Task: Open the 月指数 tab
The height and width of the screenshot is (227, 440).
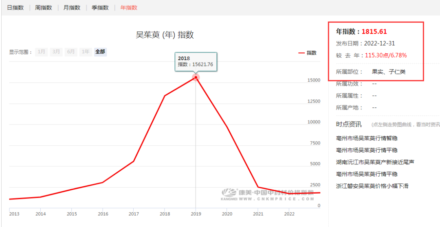Action: [x=72, y=8]
